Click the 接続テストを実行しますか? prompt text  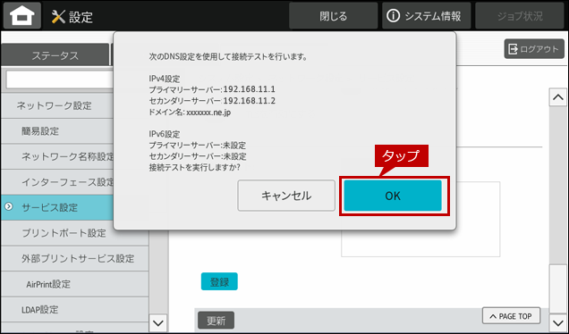(x=194, y=167)
